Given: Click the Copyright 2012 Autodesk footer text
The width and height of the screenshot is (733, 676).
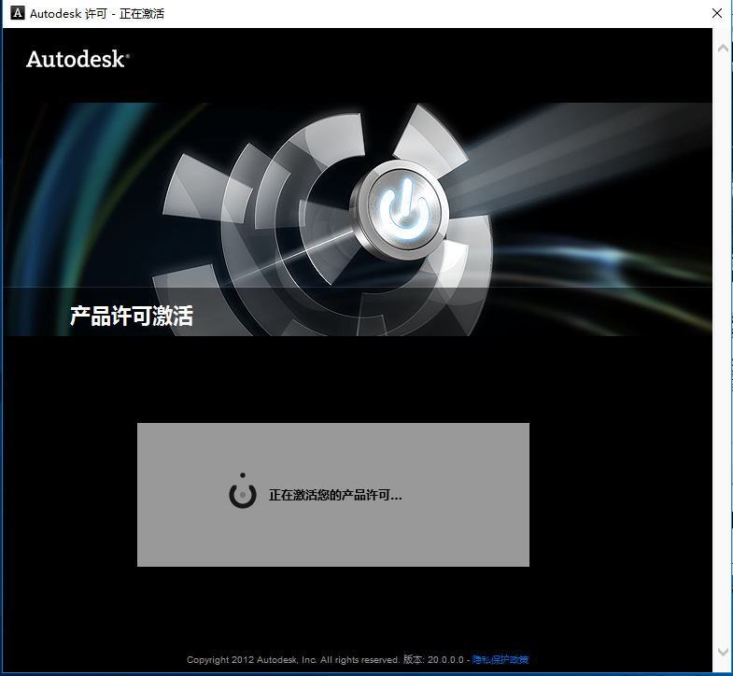Looking at the screenshot, I should tap(293, 659).
